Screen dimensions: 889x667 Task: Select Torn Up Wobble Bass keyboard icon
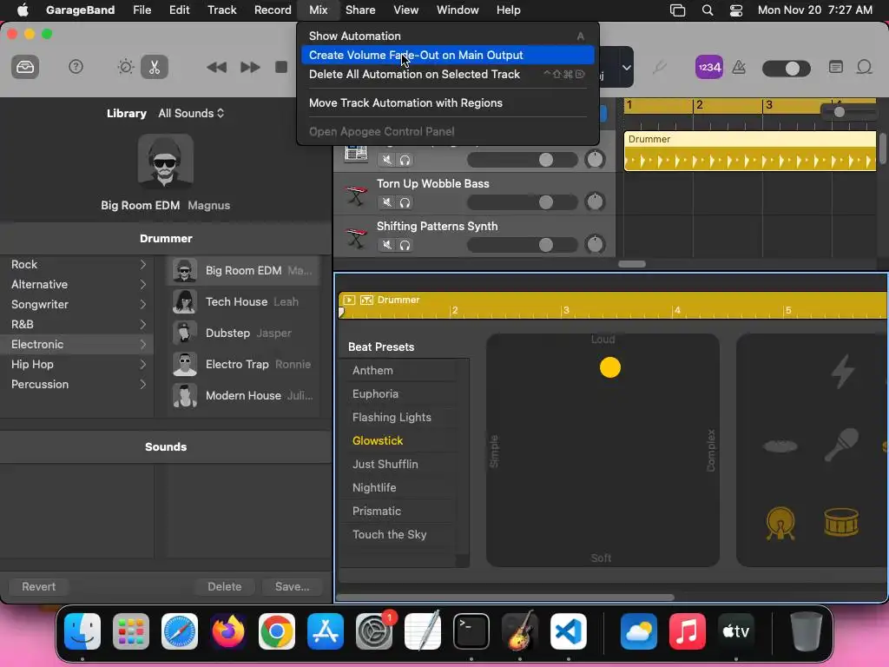point(356,197)
